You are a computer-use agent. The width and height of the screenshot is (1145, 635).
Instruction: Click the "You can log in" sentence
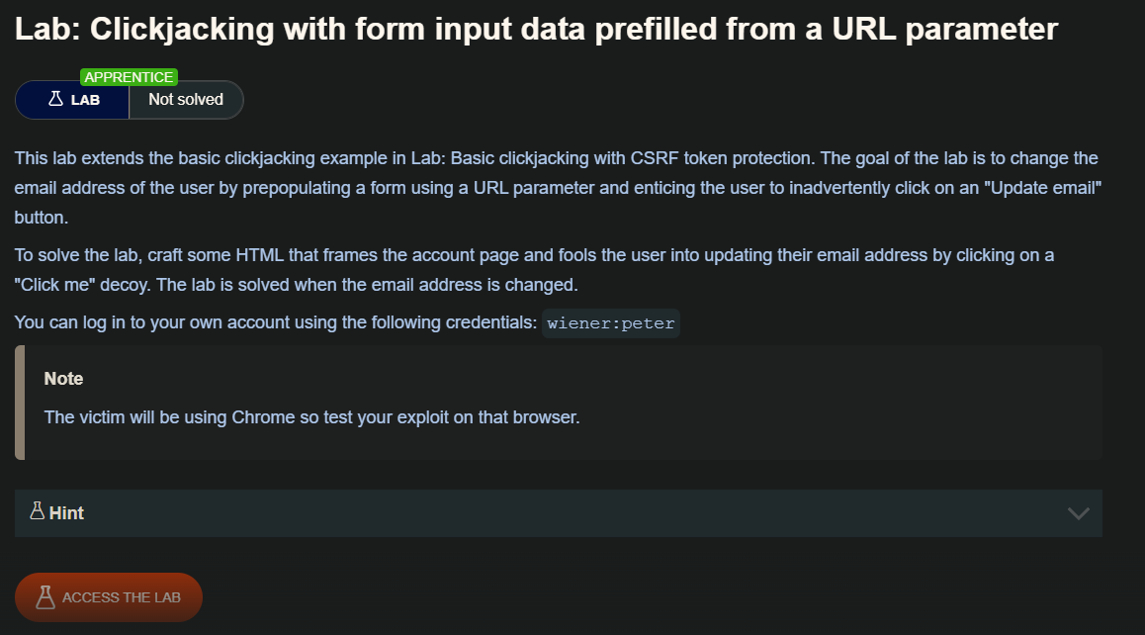(277, 323)
